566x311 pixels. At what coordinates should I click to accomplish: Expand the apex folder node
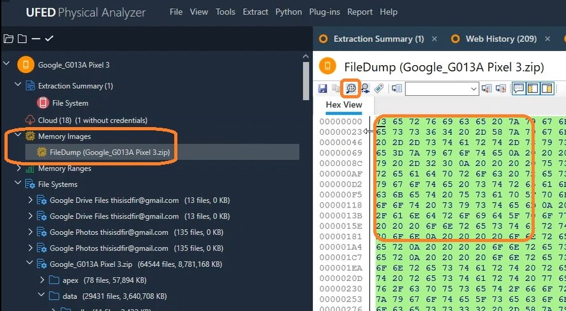click(x=42, y=280)
